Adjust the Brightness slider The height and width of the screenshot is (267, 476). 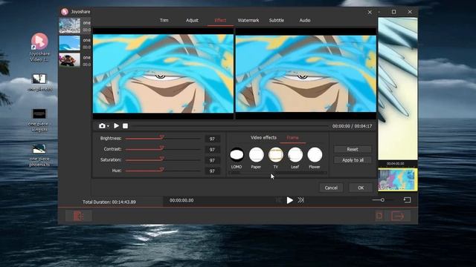[163, 139]
